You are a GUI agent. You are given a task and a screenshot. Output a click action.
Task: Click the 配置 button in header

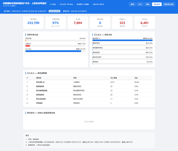point(132,4)
